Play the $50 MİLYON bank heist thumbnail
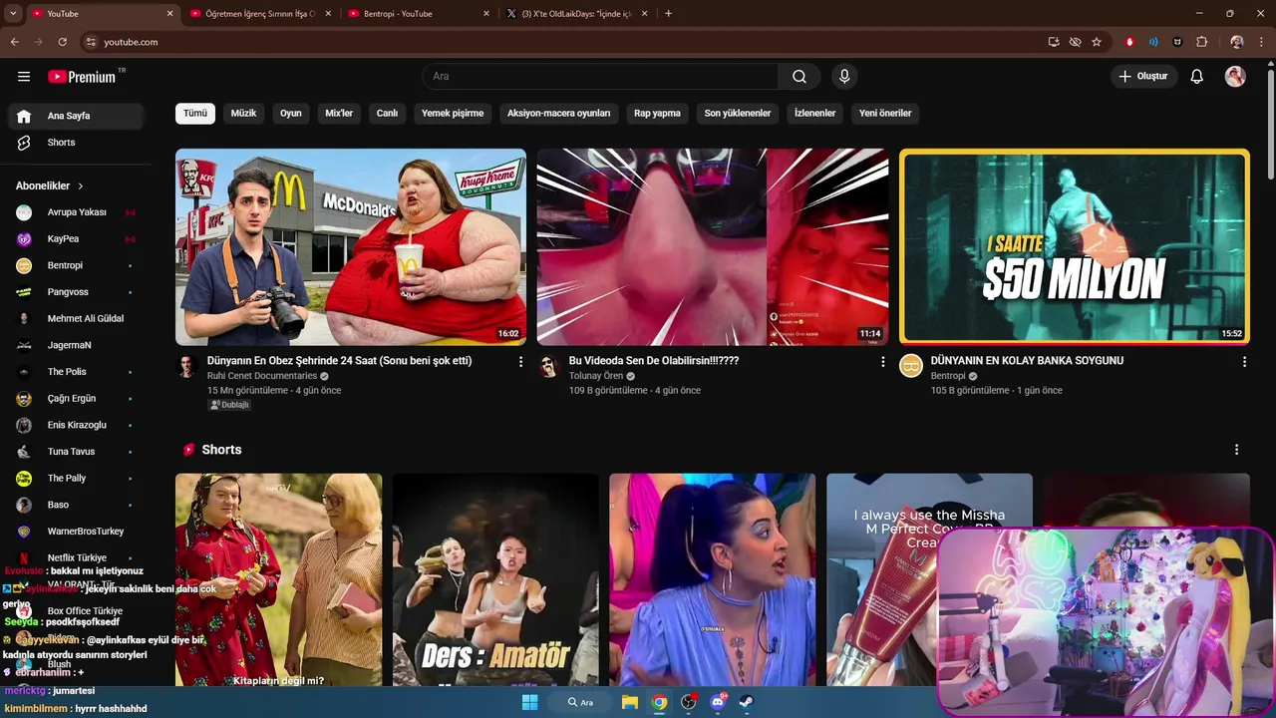This screenshot has width=1276, height=718. [1075, 247]
